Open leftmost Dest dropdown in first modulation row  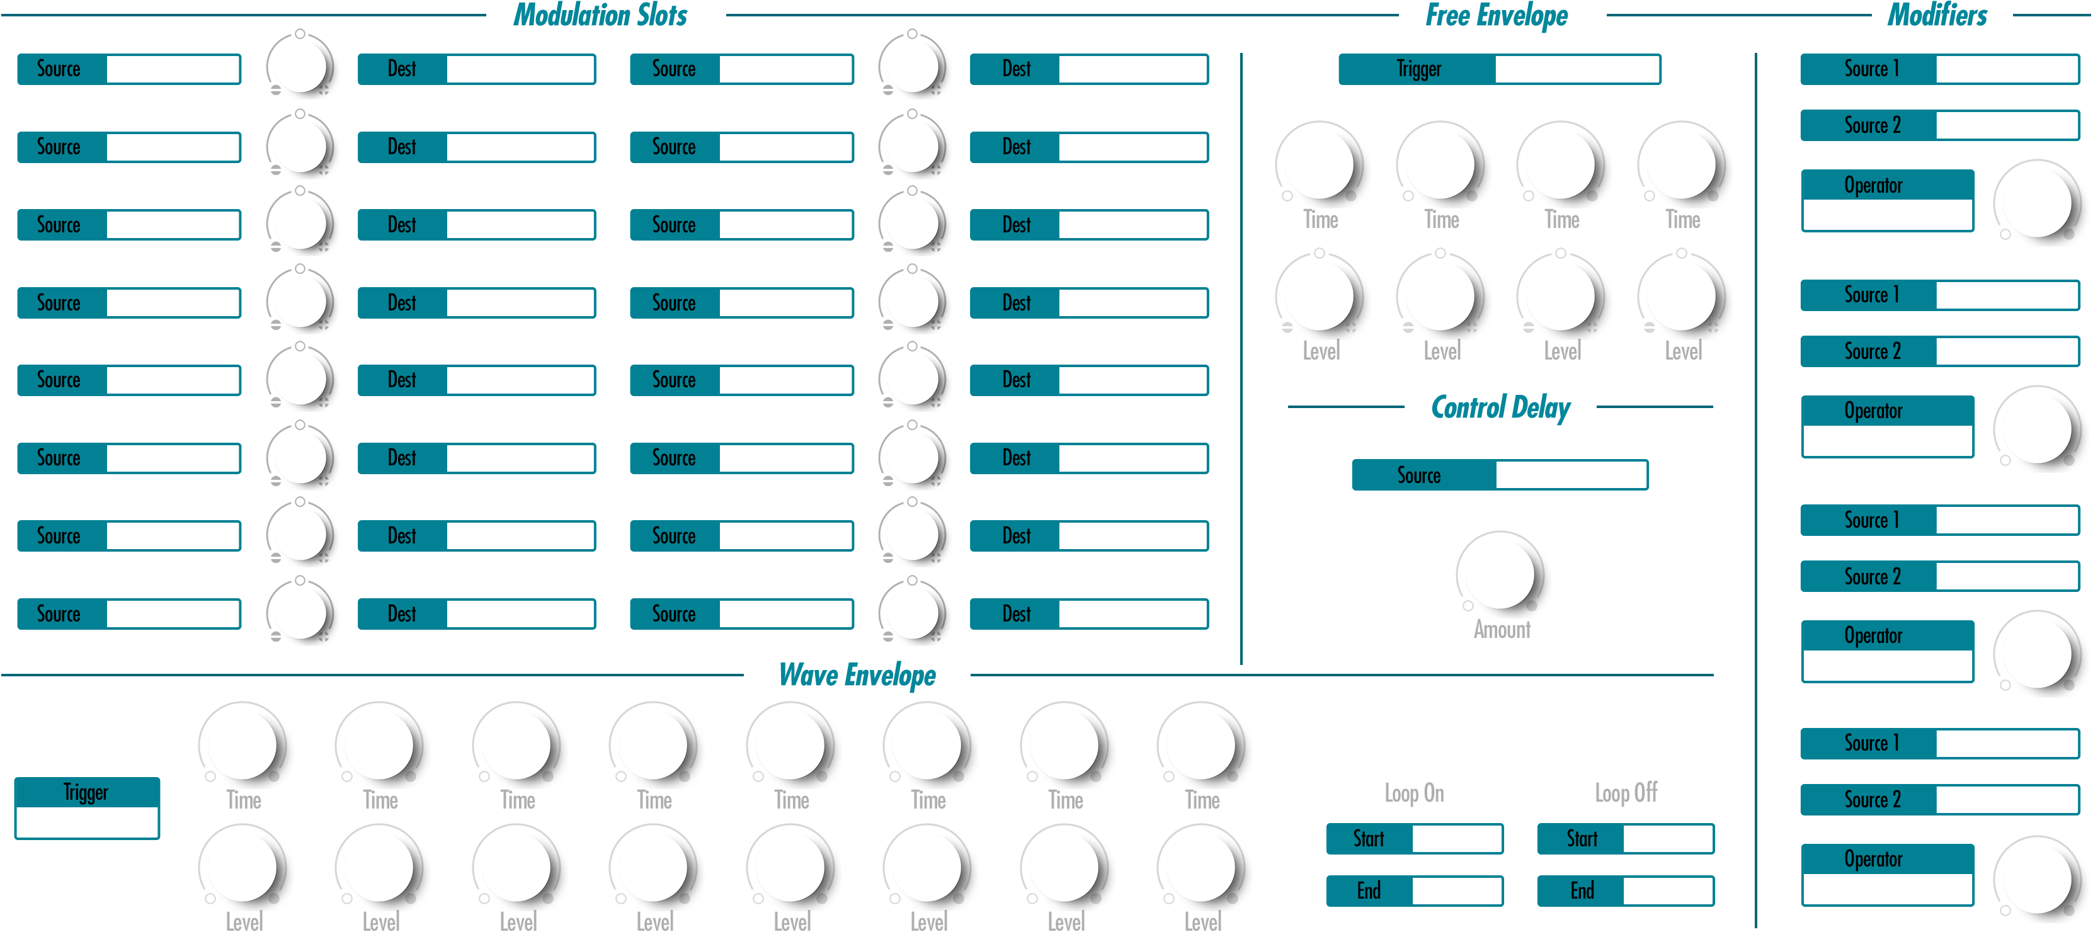tap(477, 69)
